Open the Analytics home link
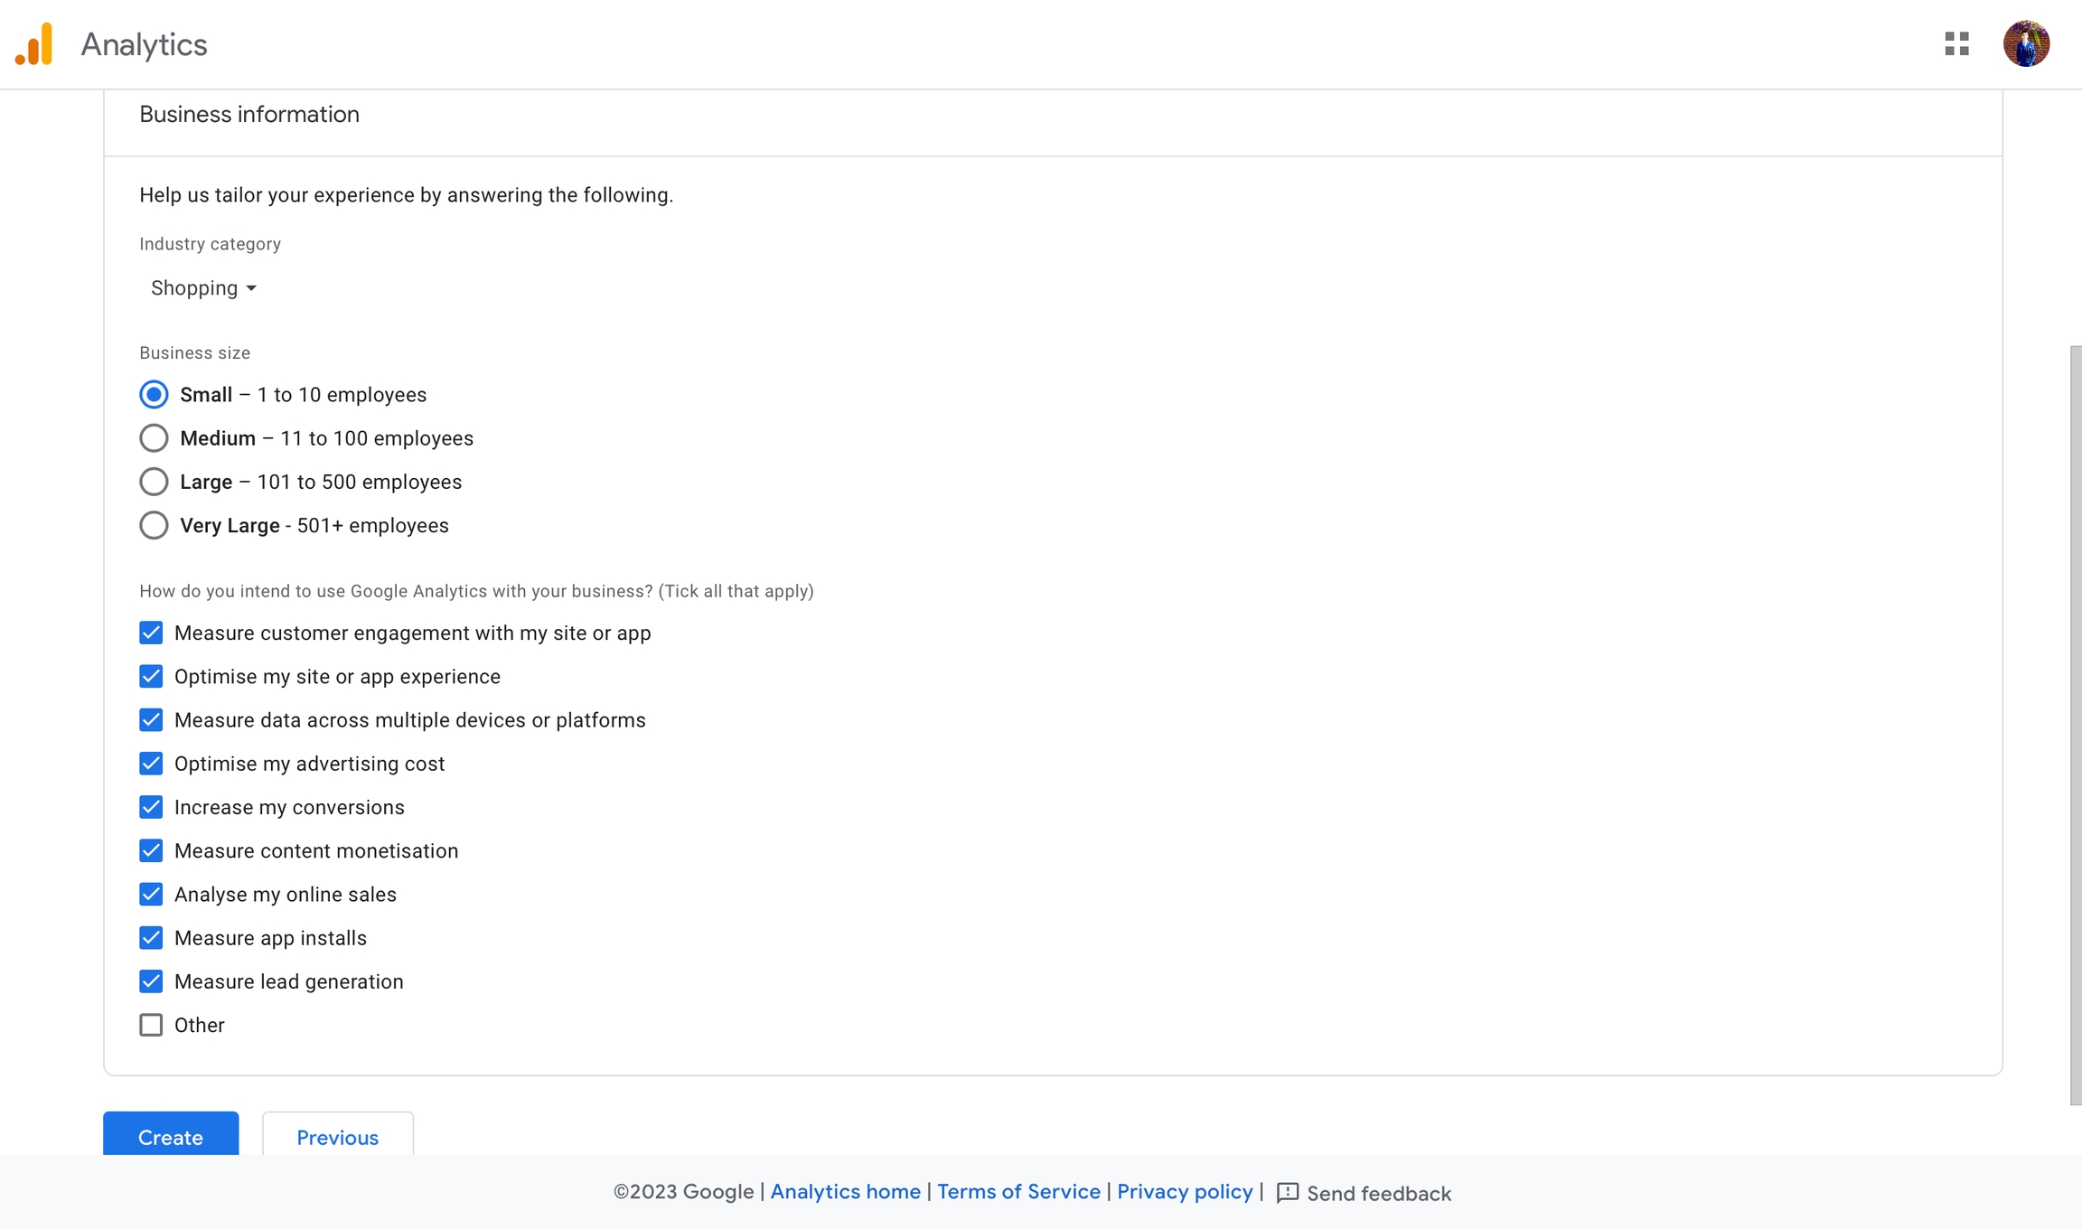 click(845, 1192)
